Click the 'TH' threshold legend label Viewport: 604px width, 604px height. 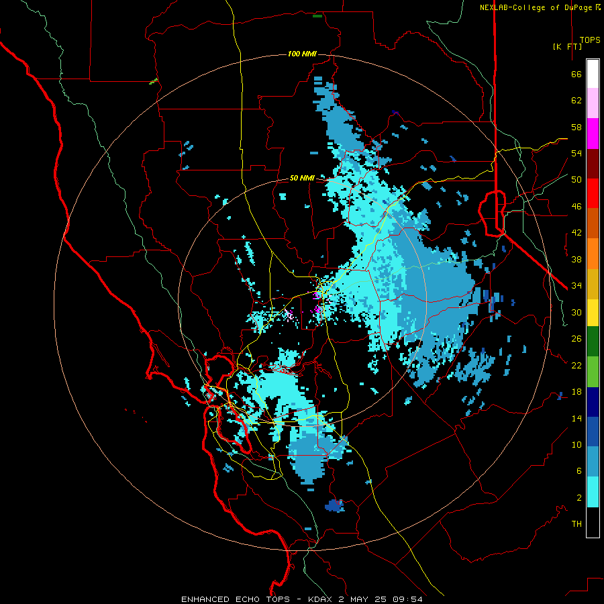pyautogui.click(x=576, y=524)
